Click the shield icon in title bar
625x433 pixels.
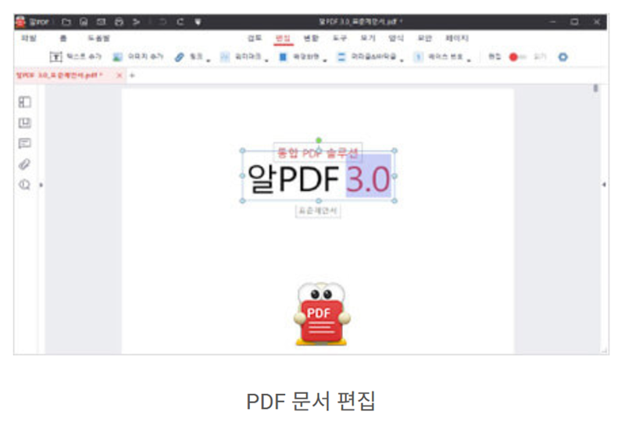[x=198, y=22]
